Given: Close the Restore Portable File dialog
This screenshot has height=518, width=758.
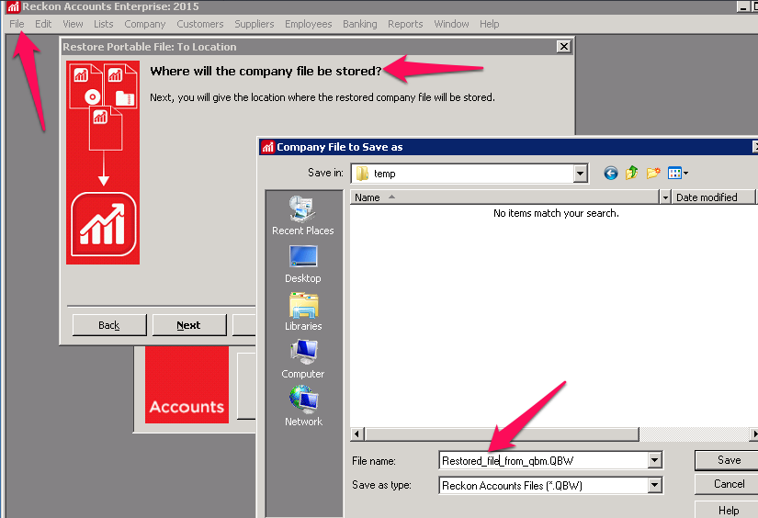Looking at the screenshot, I should 563,47.
